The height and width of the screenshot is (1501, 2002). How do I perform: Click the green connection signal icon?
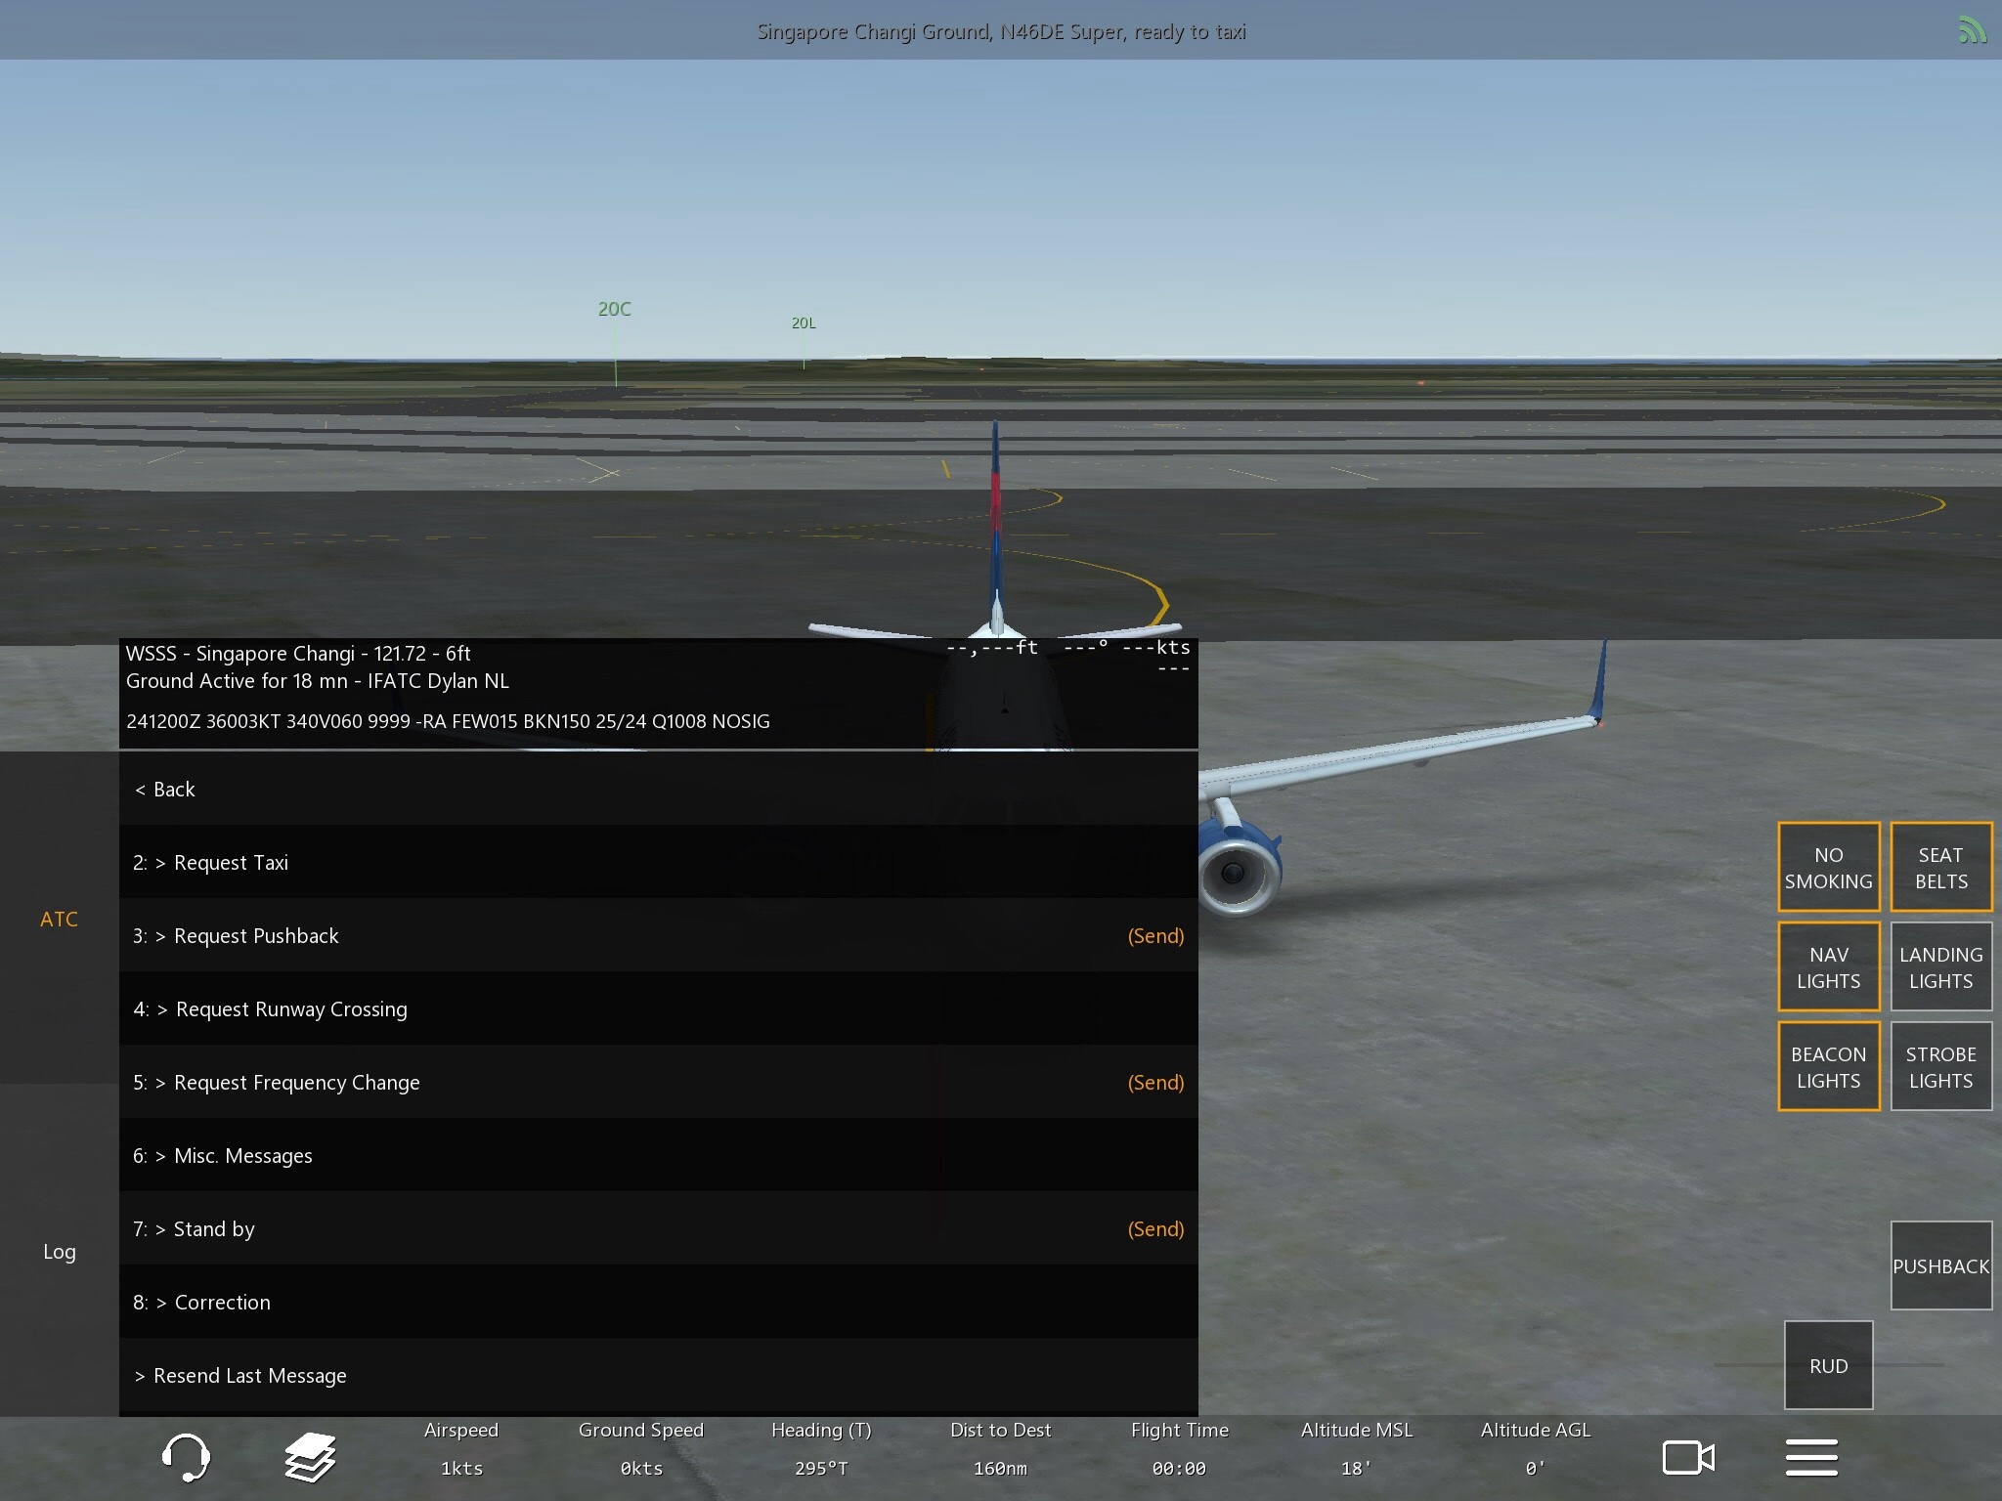1972,31
